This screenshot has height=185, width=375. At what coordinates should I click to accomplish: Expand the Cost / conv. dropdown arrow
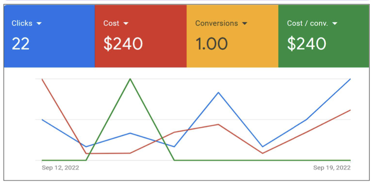coord(334,23)
